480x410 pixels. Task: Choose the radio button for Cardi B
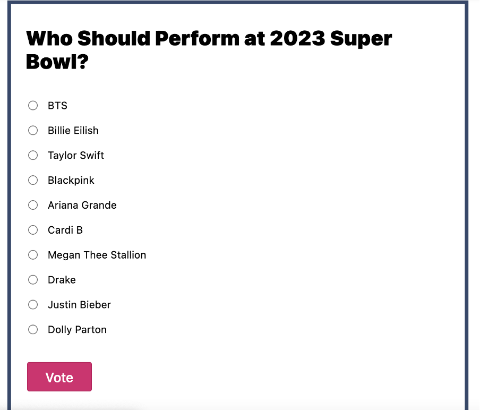point(33,230)
